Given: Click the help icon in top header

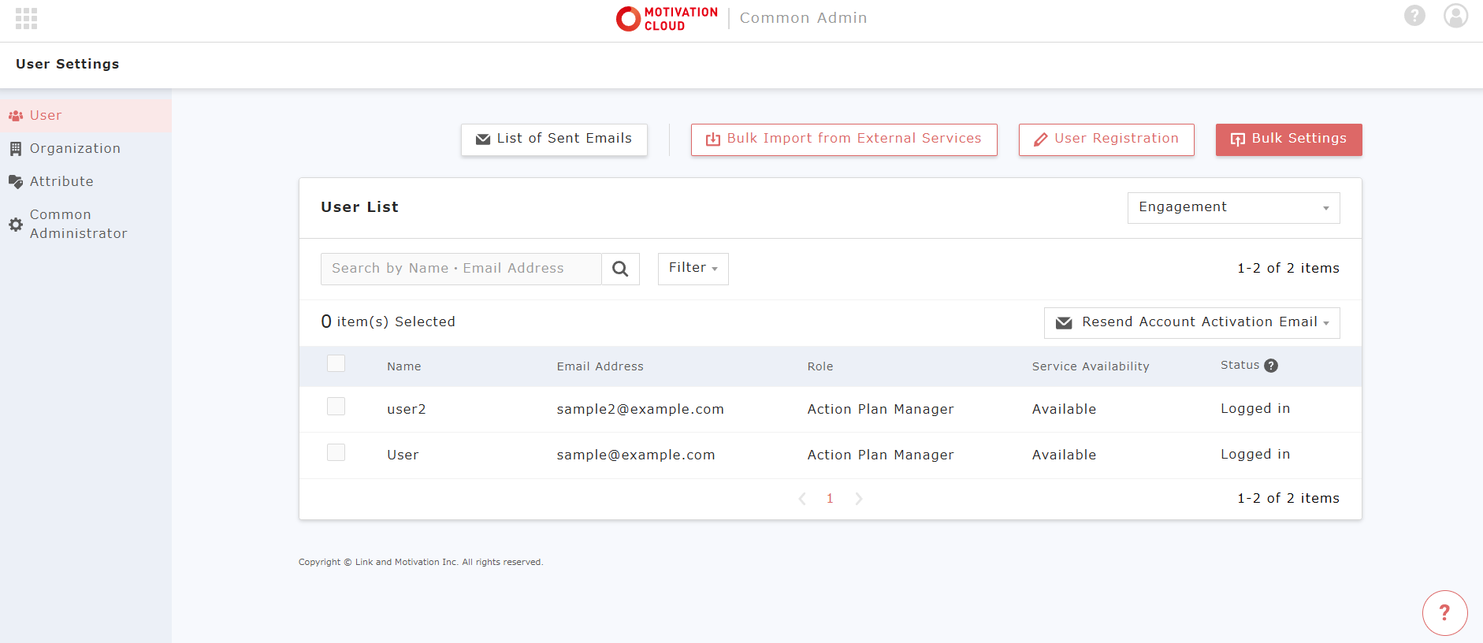Looking at the screenshot, I should click(x=1414, y=16).
